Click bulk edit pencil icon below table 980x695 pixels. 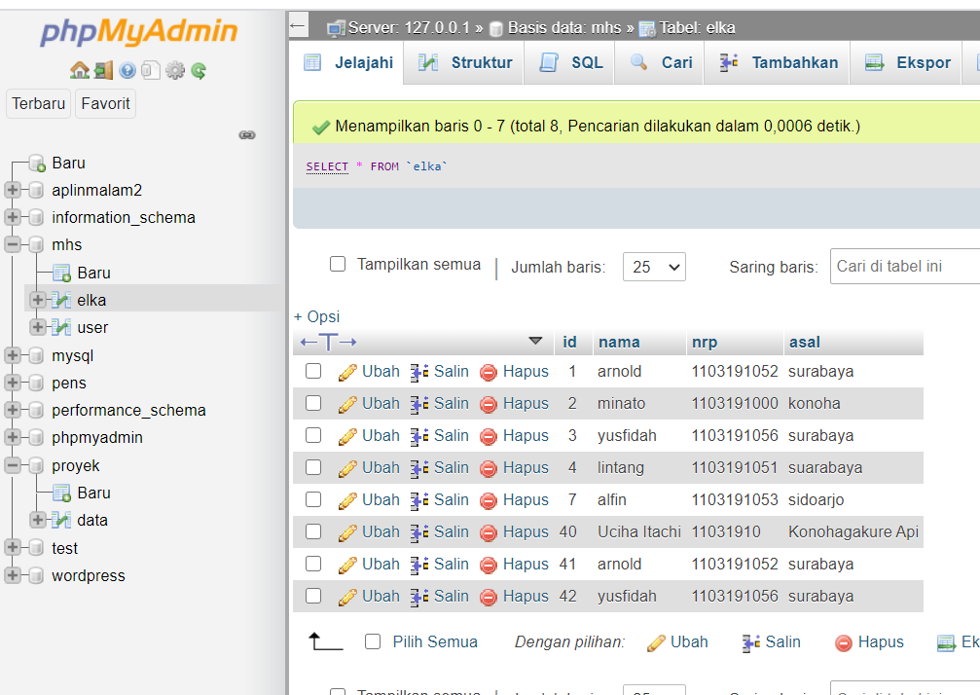click(x=656, y=642)
